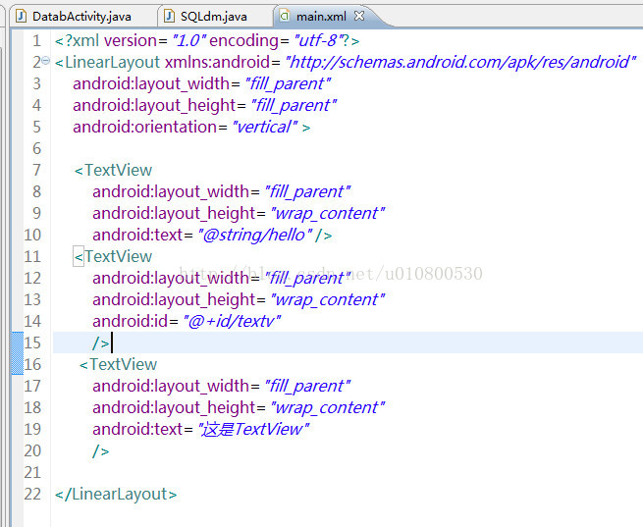Click android:text attribute on line 19

137,429
